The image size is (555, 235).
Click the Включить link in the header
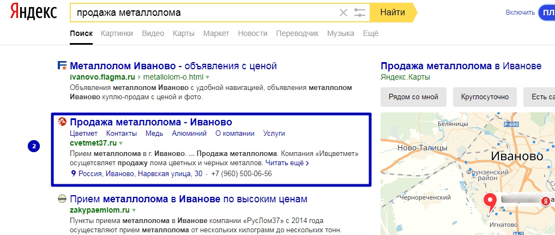[520, 13]
